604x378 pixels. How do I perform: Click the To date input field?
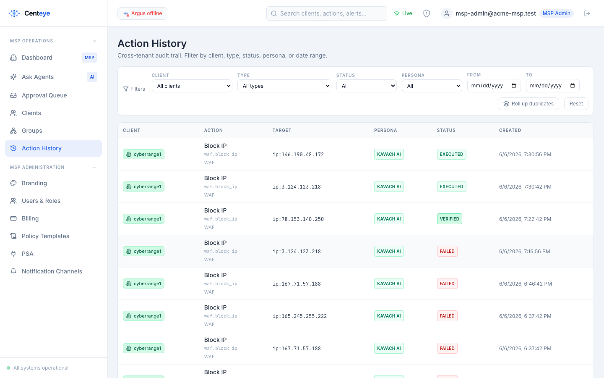[x=553, y=86]
